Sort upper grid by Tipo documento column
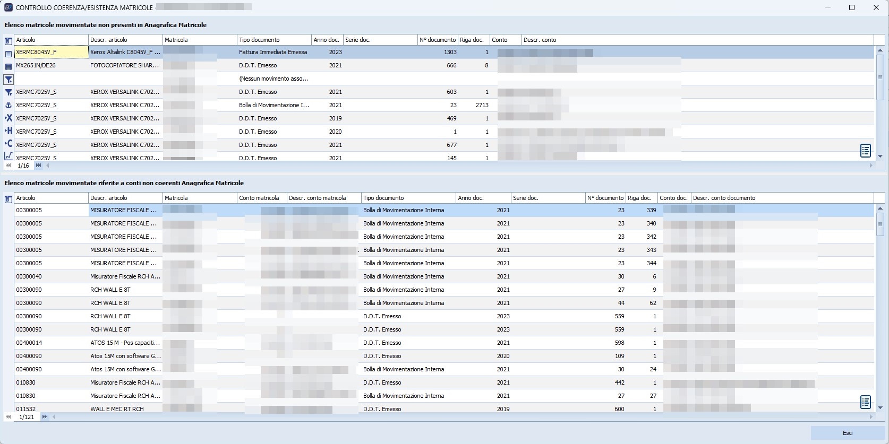The height and width of the screenshot is (444, 889). [273, 40]
